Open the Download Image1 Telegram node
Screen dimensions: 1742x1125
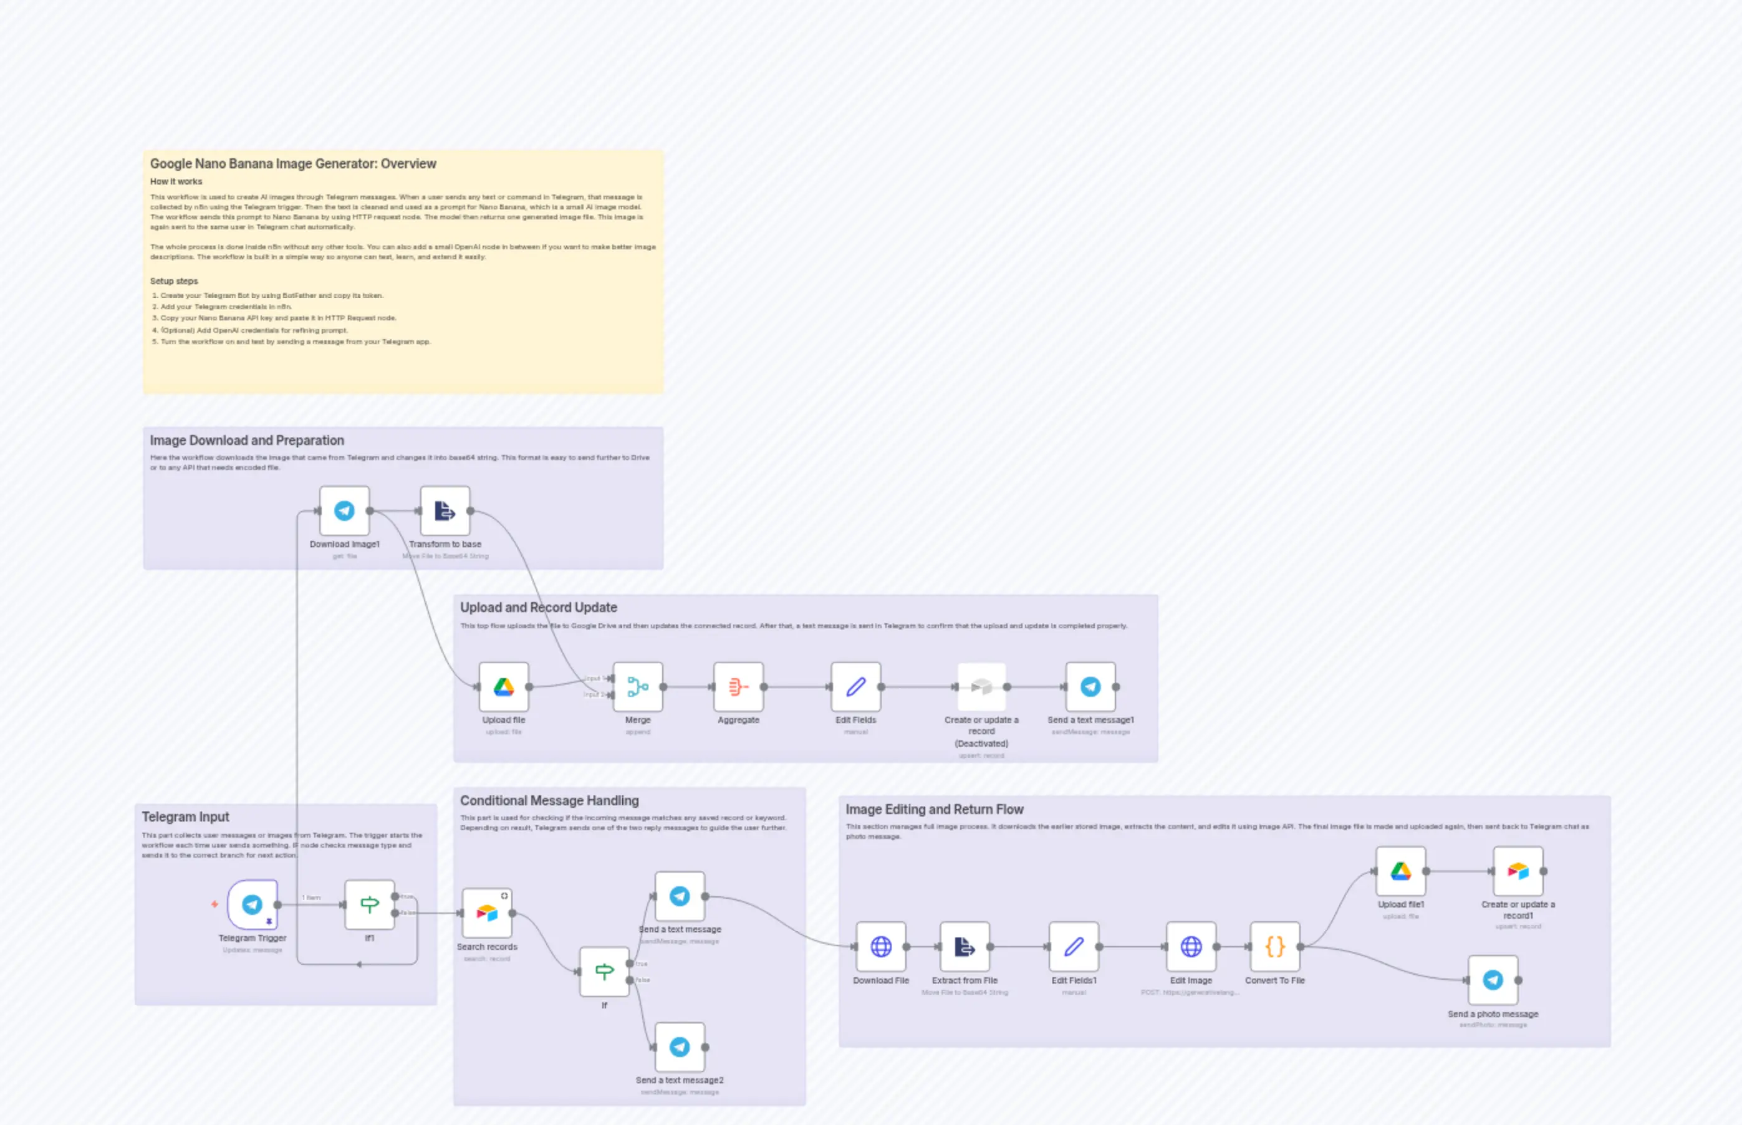(344, 511)
